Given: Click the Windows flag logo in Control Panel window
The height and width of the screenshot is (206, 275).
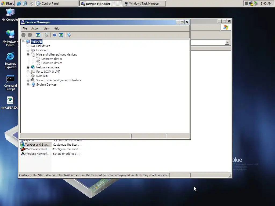Looking at the screenshot, I should click(226, 27).
